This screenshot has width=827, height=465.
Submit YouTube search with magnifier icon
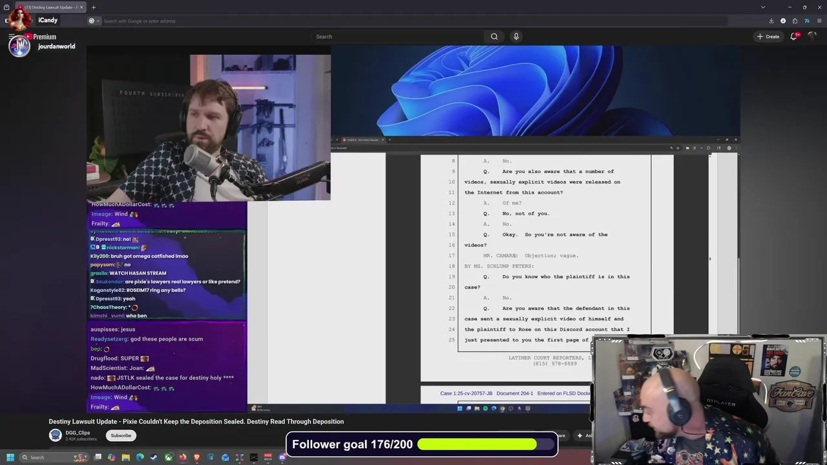(494, 37)
